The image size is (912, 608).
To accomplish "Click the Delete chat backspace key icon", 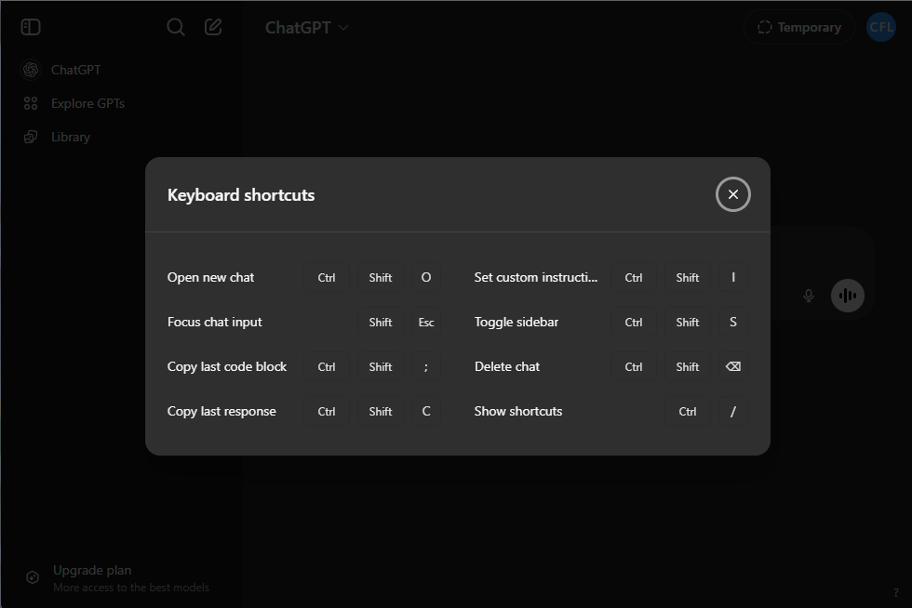I will 733,366.
